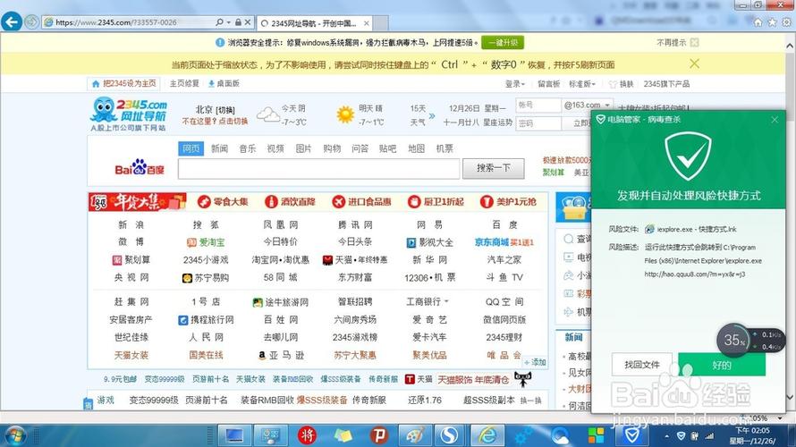Click the 搜索一下 search button
The width and height of the screenshot is (796, 447).
click(493, 168)
